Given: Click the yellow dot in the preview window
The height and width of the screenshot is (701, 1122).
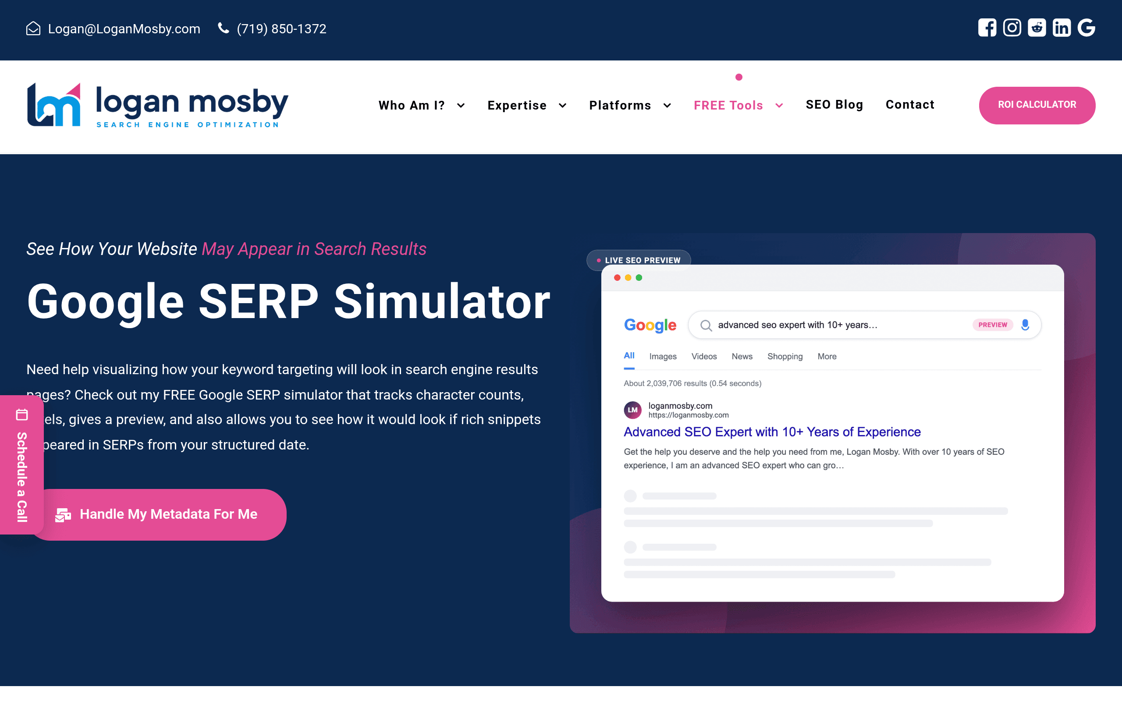Looking at the screenshot, I should point(628,278).
